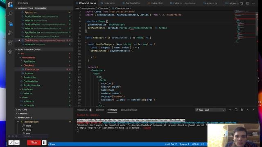This screenshot has height=147, width=262.
Task: Run the build npm script
Action: (28, 129)
